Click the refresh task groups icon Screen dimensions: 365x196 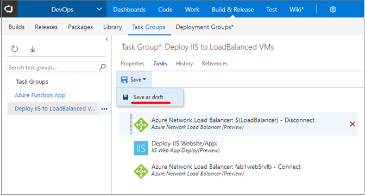coord(15,49)
